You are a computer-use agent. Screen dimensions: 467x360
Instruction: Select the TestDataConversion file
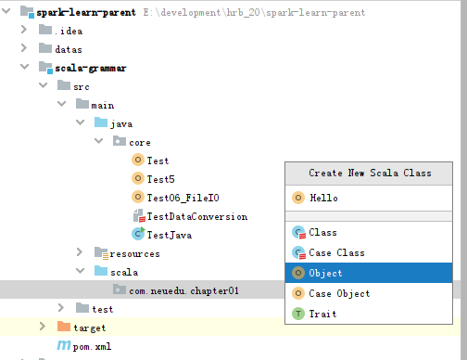click(197, 216)
